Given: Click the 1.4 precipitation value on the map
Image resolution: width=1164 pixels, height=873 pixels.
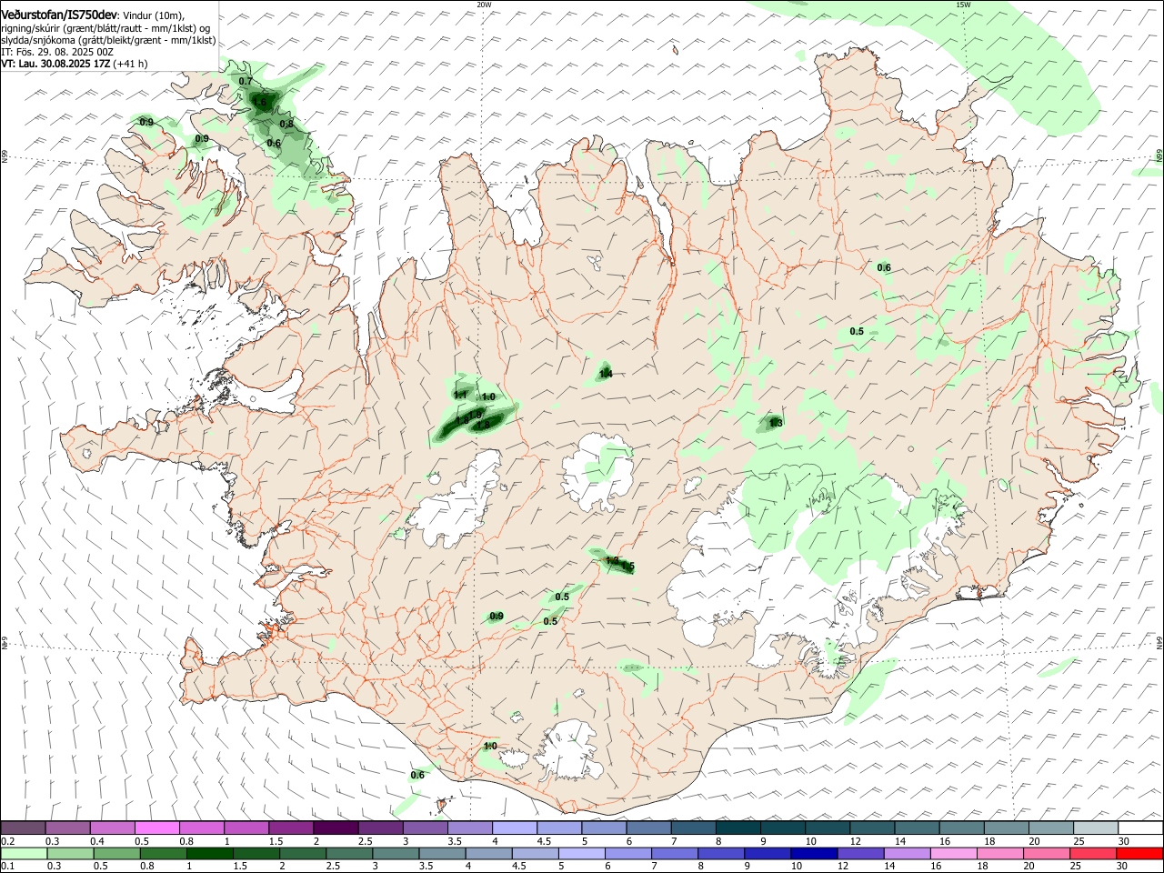Looking at the screenshot, I should click(x=606, y=374).
